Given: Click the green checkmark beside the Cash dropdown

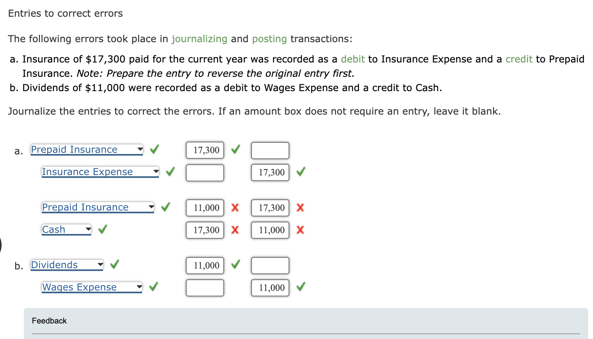Looking at the screenshot, I should (102, 230).
